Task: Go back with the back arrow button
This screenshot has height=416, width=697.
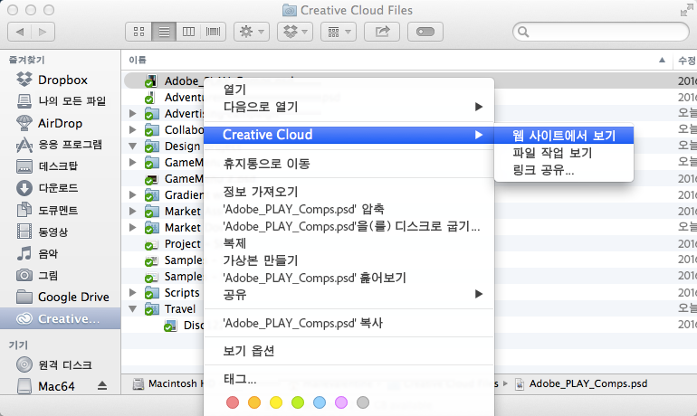Action: [x=20, y=32]
